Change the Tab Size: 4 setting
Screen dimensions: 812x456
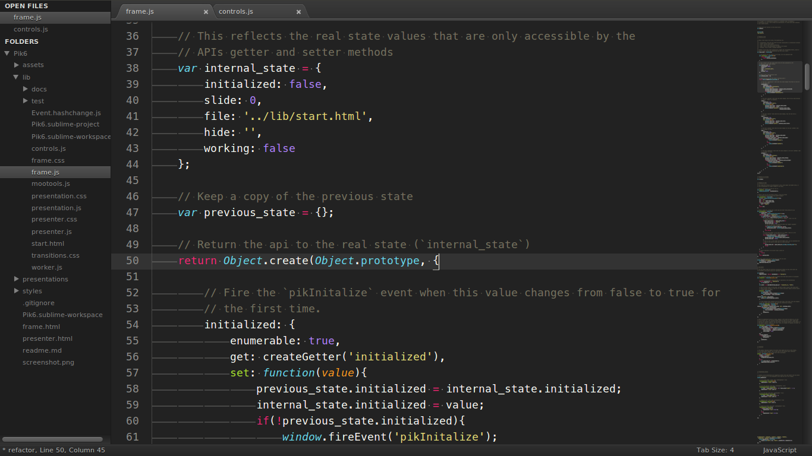[x=715, y=450]
